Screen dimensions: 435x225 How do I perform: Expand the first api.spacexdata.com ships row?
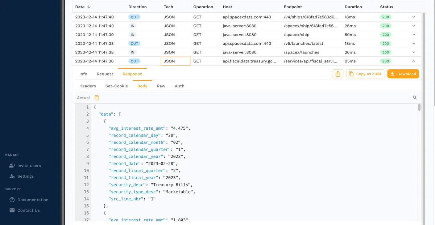pos(414,17)
